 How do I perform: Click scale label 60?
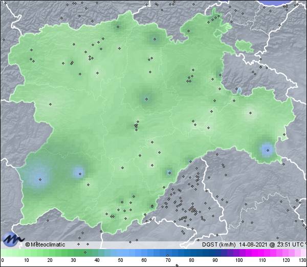point(144,260)
